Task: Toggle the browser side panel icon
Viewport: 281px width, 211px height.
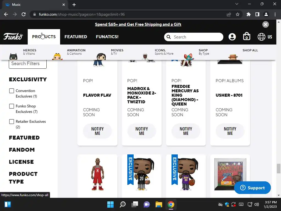Action: pyautogui.click(x=257, y=14)
